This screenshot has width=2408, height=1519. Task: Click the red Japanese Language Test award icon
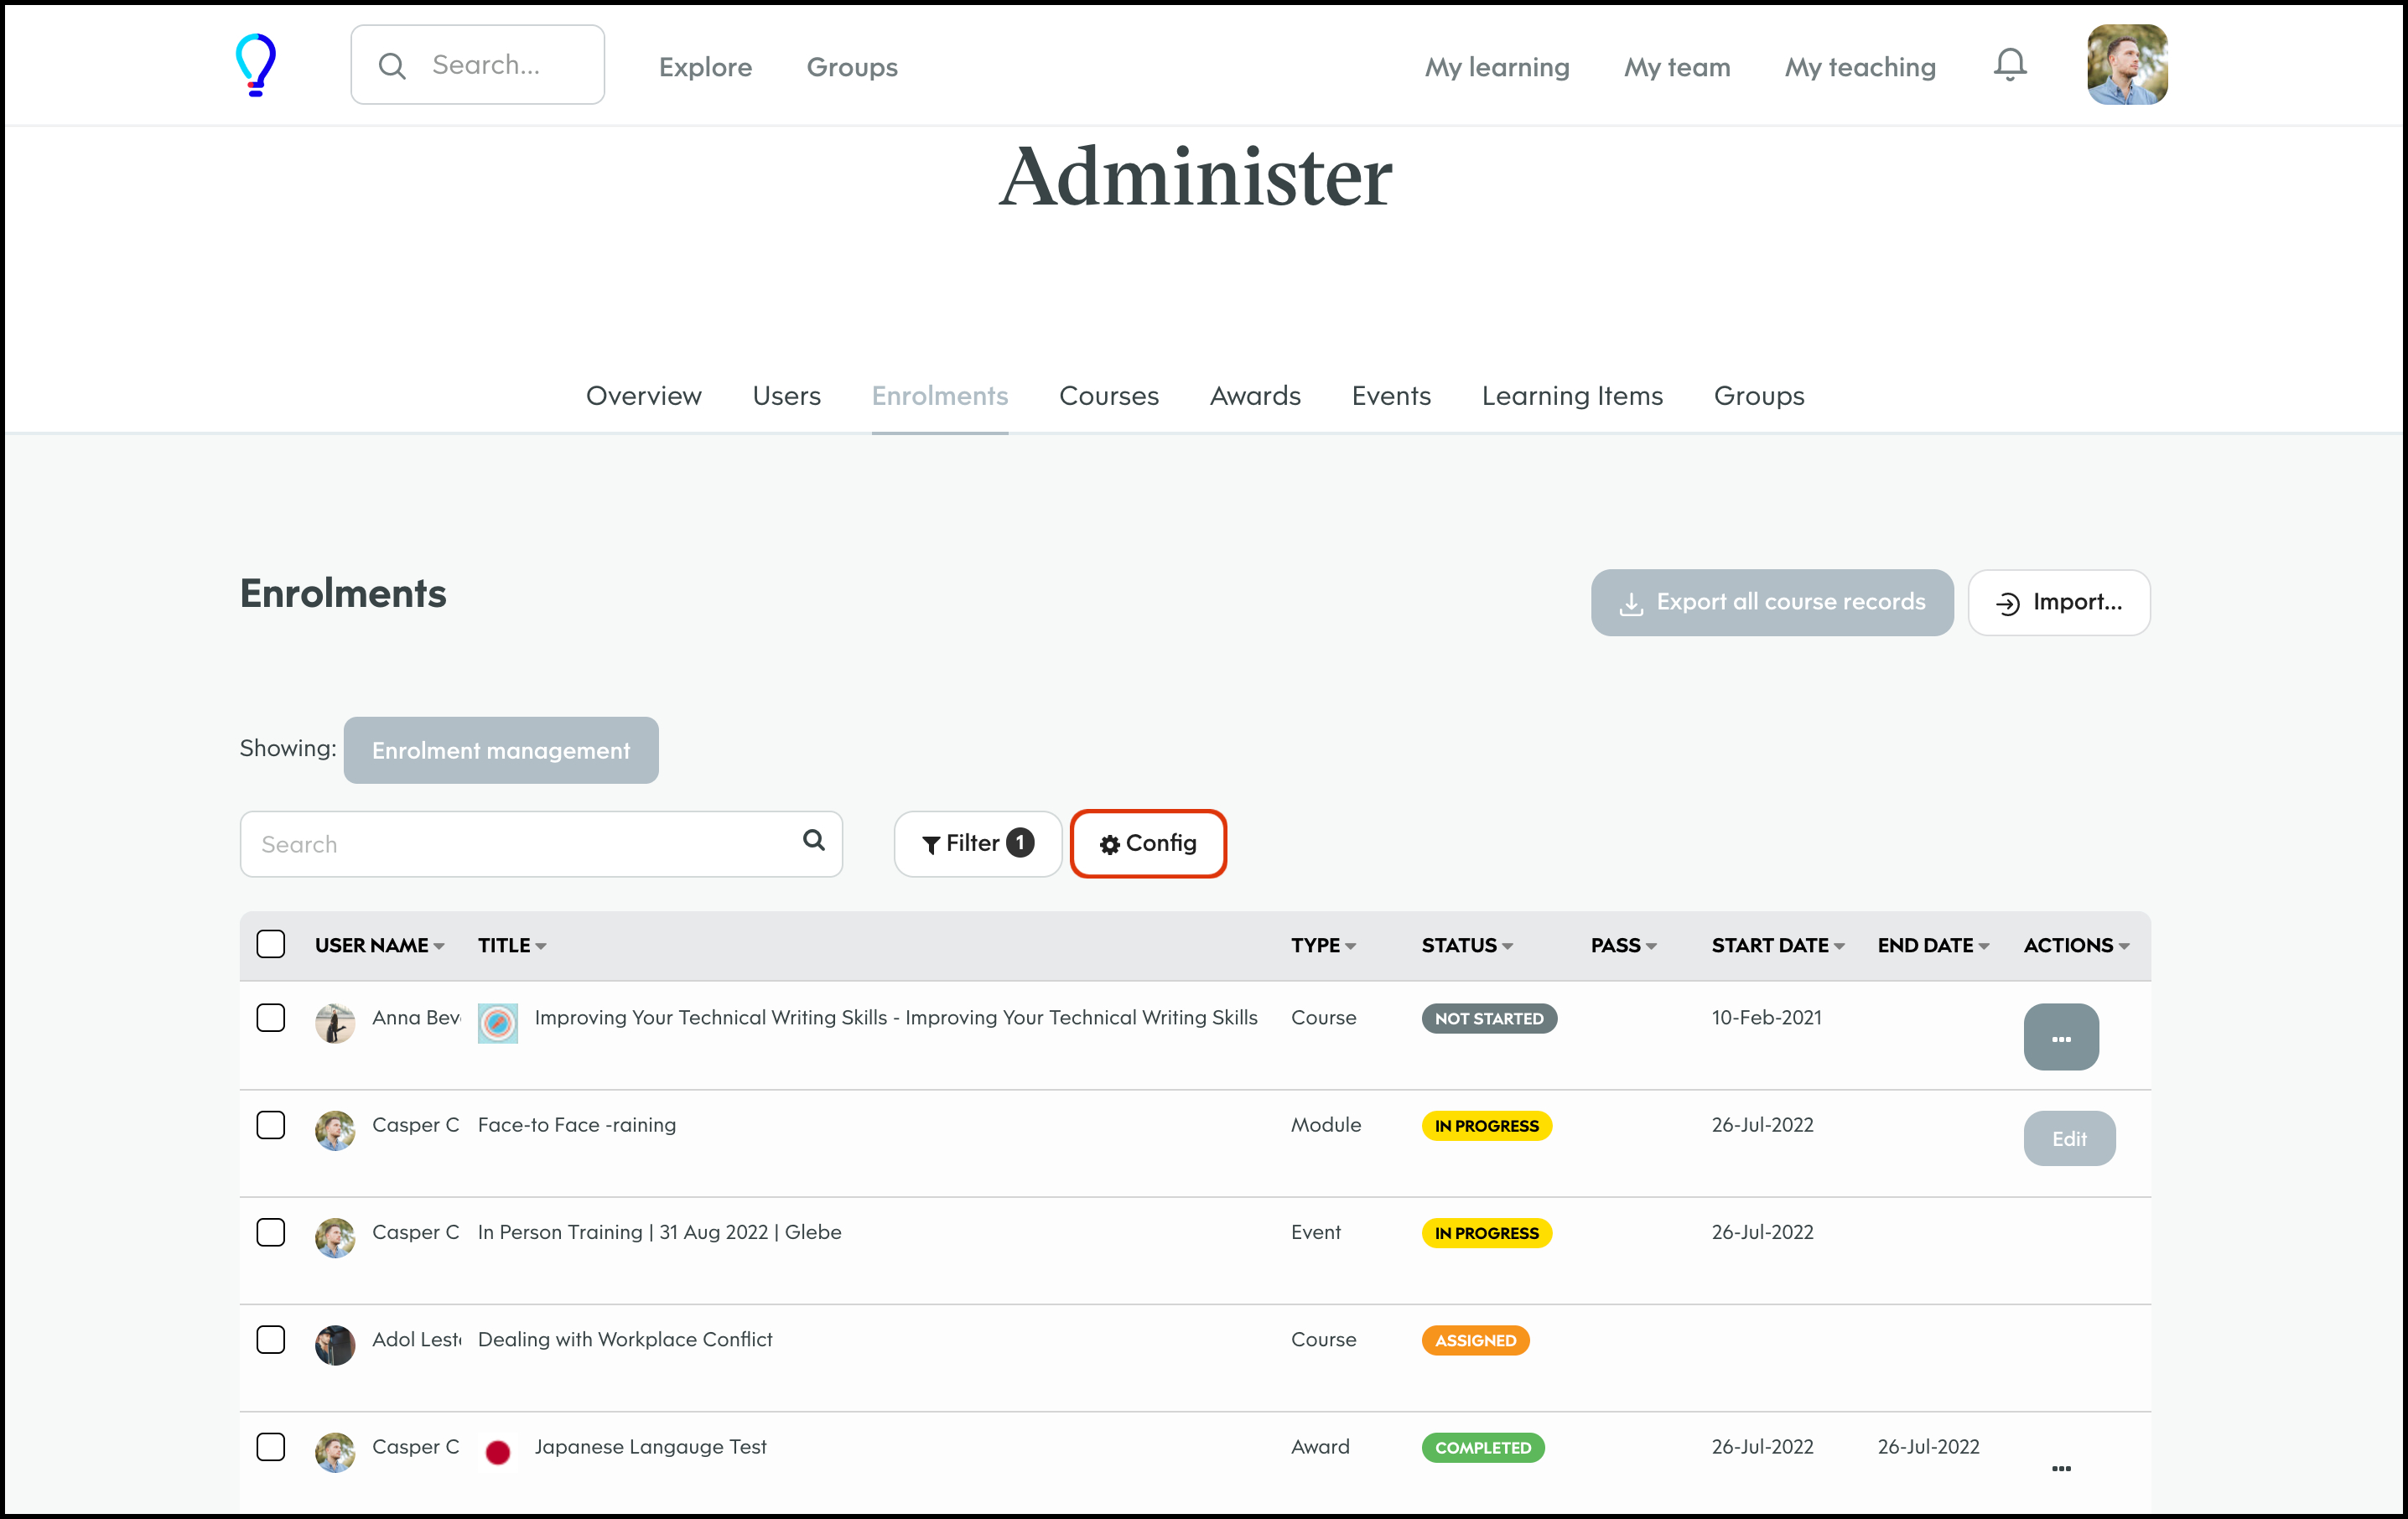coord(497,1451)
